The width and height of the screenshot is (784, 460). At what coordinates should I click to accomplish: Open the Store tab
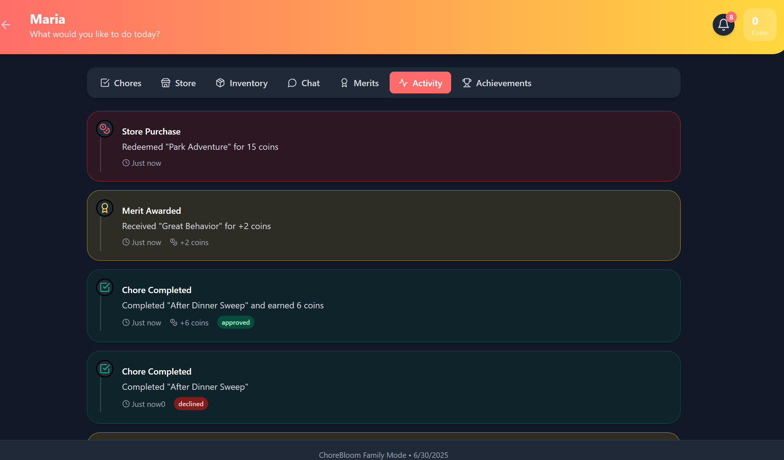tap(178, 83)
